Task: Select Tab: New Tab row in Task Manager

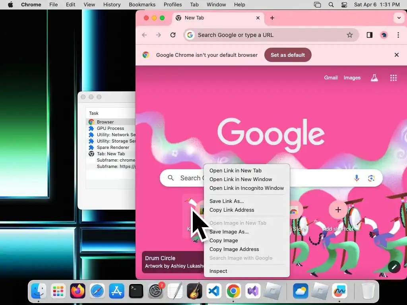Action: point(111,154)
